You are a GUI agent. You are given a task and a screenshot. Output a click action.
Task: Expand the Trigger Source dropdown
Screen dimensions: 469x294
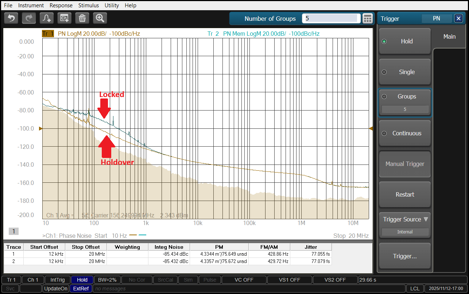coord(405,219)
